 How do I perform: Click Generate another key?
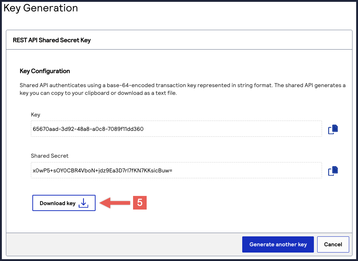pyautogui.click(x=278, y=244)
